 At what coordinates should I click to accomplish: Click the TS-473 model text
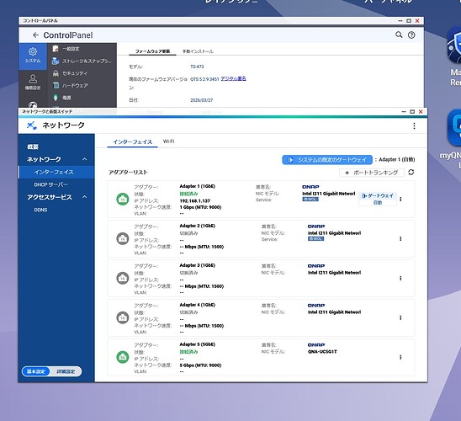coord(197,67)
